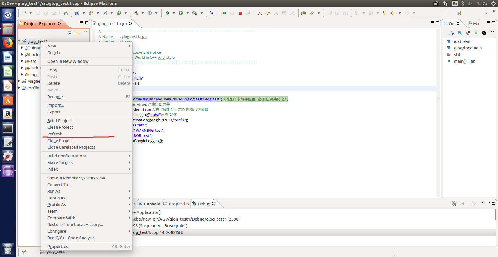
Task: Open New wizard dropdown arrow
Action: 30,13
